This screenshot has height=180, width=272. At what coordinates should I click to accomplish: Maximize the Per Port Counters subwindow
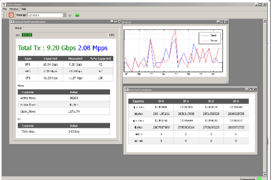tap(251, 89)
